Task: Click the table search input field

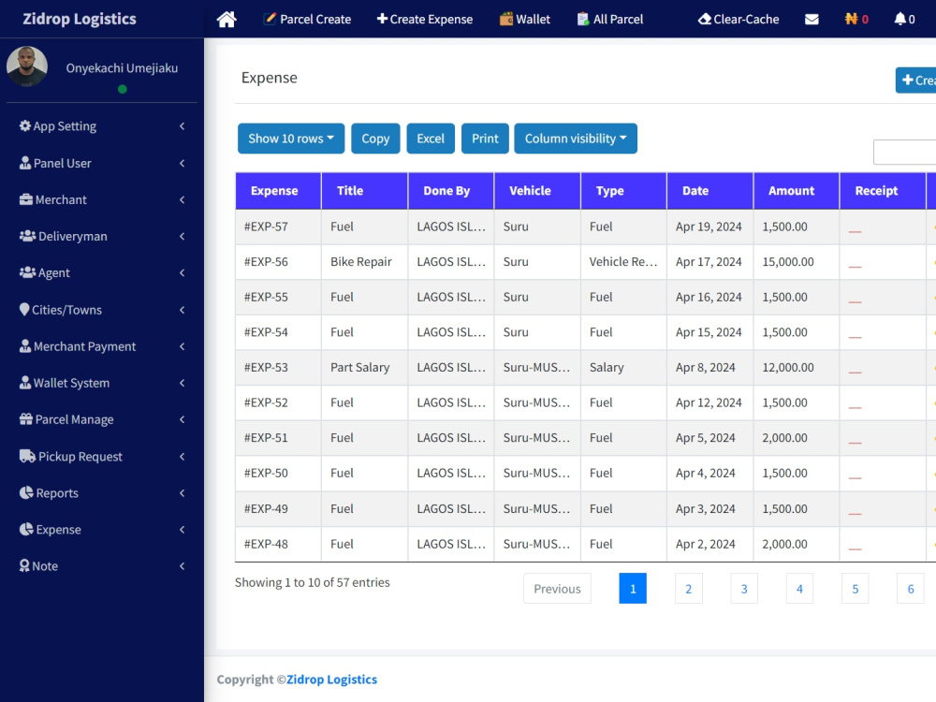Action: (x=905, y=152)
